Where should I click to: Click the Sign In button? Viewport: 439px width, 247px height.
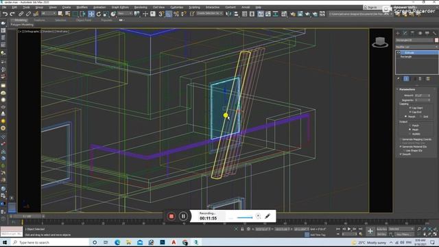click(x=372, y=8)
